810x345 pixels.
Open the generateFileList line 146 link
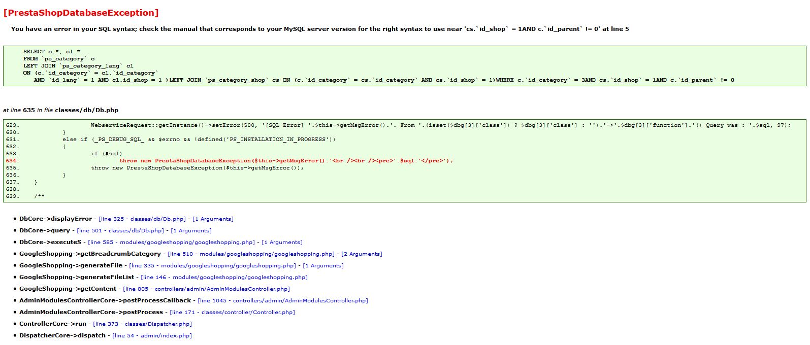[x=224, y=278]
